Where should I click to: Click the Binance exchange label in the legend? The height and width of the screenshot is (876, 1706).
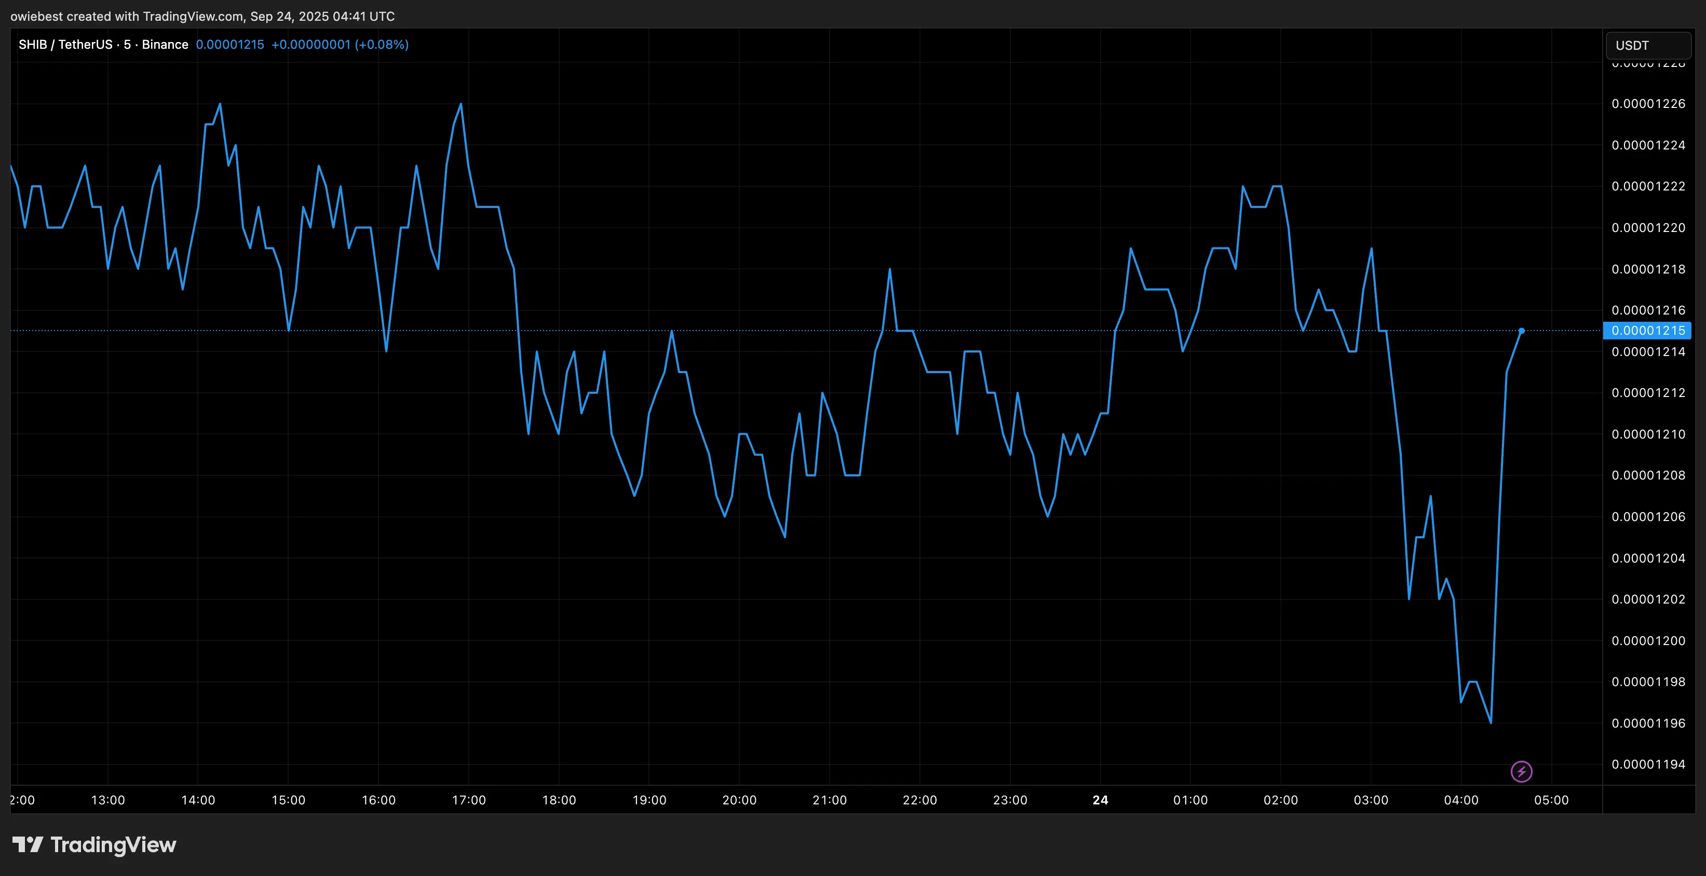click(x=165, y=44)
